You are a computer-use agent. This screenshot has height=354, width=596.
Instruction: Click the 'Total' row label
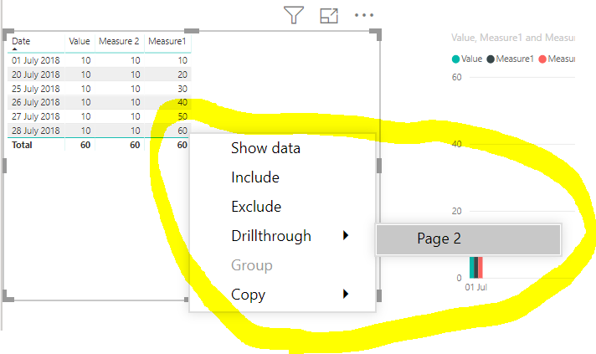[22, 145]
